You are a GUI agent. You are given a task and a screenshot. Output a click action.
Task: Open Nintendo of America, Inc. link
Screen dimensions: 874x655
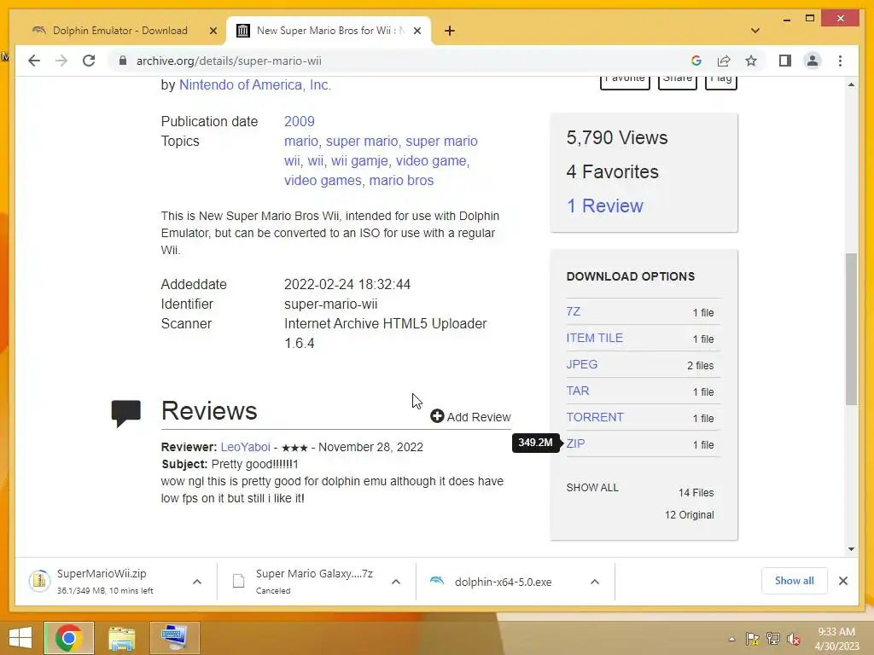(x=254, y=84)
